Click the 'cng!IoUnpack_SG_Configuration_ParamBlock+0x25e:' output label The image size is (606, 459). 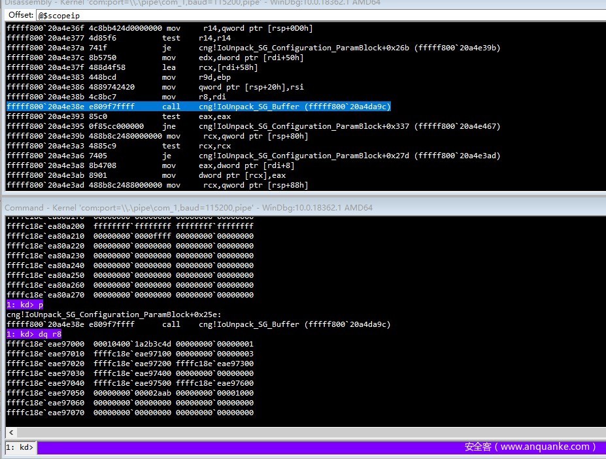coord(114,314)
